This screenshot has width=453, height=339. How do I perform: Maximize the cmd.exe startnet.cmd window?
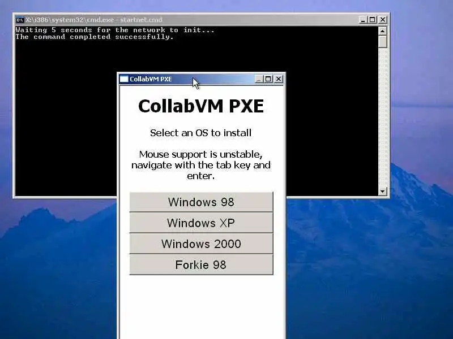(x=373, y=20)
